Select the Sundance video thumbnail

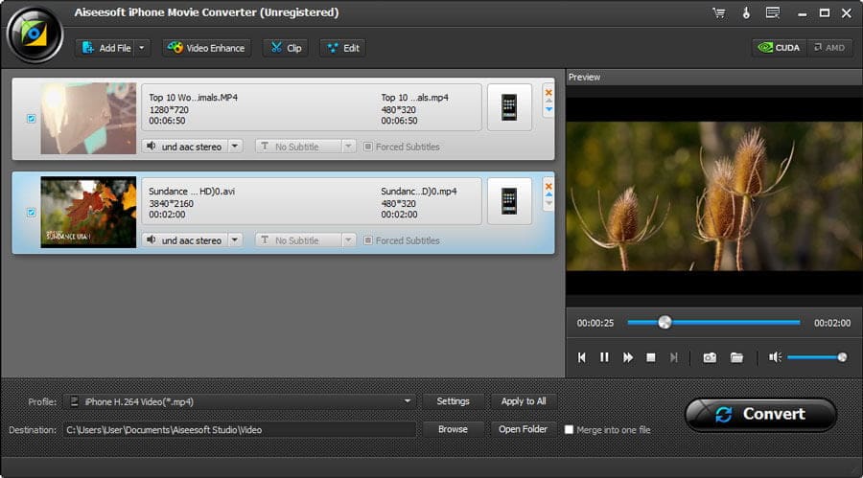coord(88,212)
